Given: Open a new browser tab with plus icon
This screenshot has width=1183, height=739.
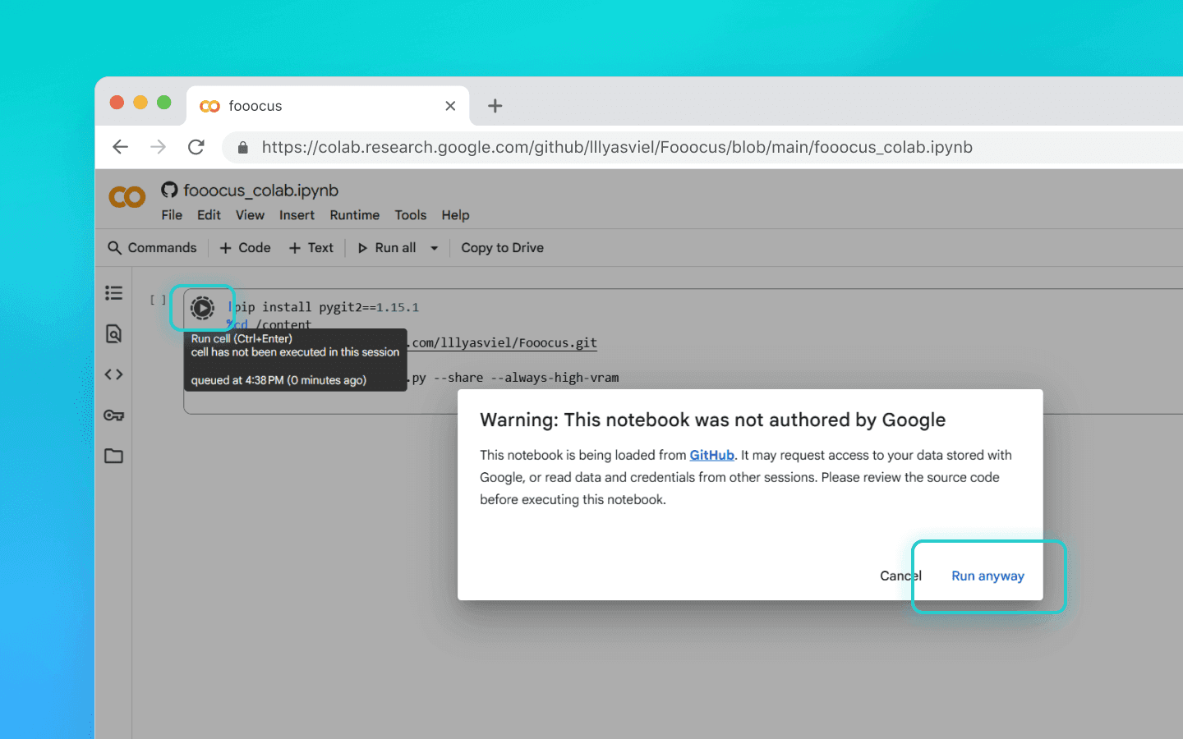Looking at the screenshot, I should coord(495,106).
